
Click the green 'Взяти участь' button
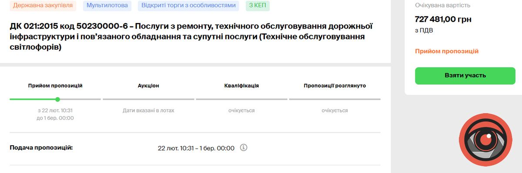[x=465, y=75]
